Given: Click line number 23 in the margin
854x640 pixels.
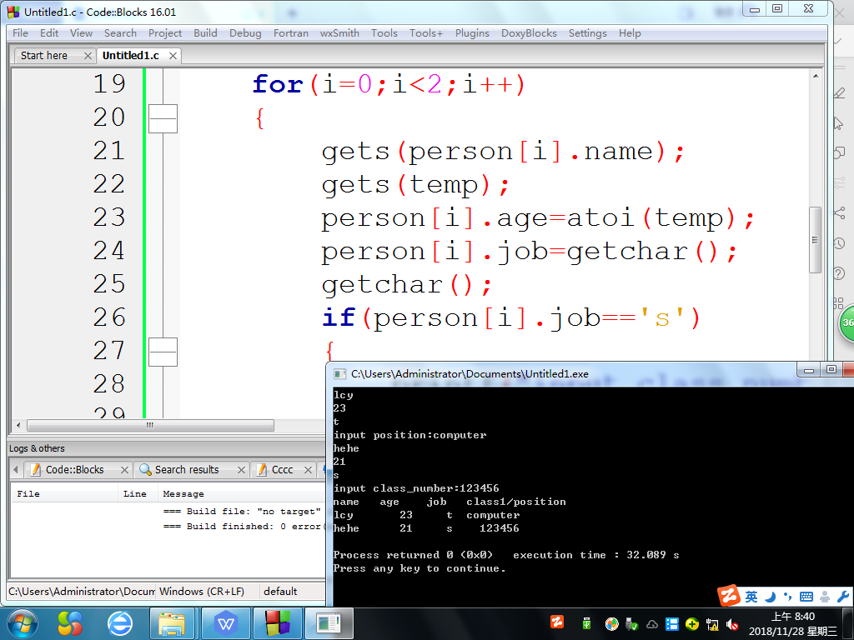Looking at the screenshot, I should [109, 217].
